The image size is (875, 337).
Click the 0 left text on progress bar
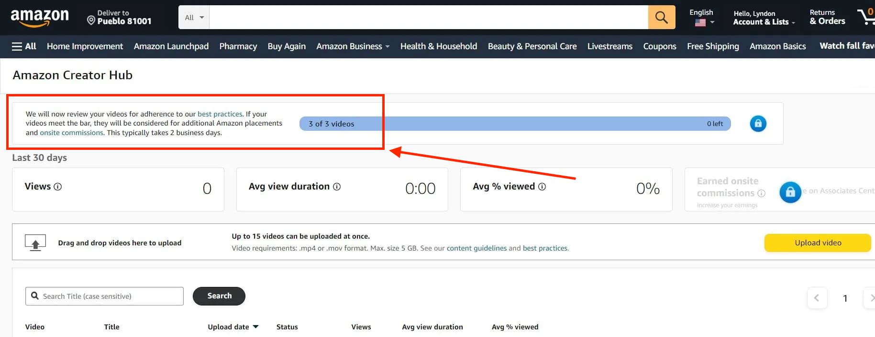tap(715, 124)
